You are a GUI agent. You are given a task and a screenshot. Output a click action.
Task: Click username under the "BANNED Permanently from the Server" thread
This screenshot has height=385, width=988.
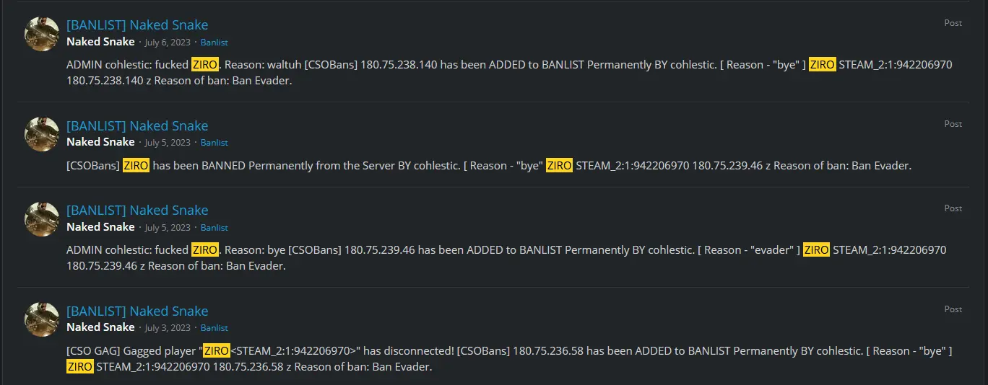(x=100, y=142)
